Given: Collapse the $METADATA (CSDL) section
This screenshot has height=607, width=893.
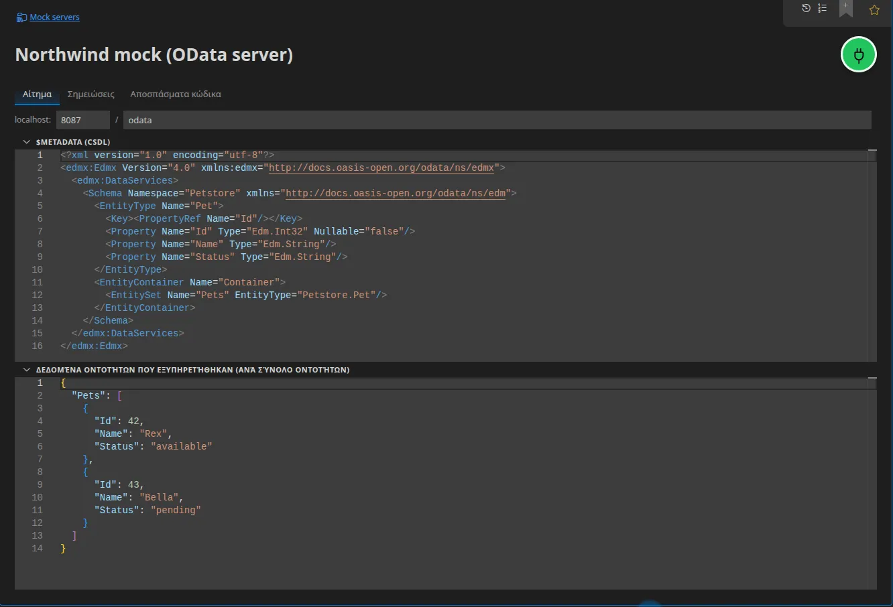Looking at the screenshot, I should [27, 142].
